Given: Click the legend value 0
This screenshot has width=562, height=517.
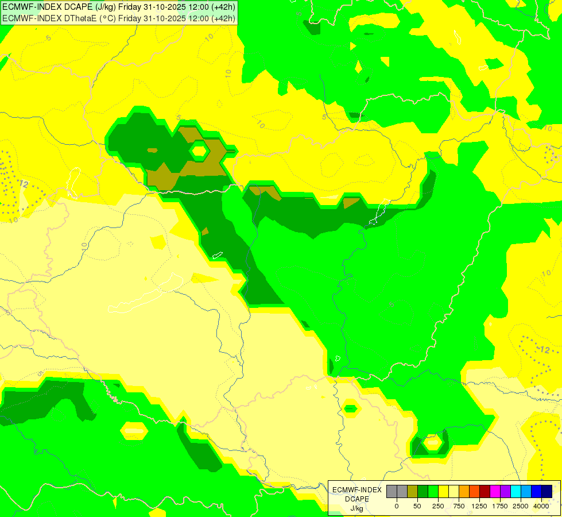Looking at the screenshot, I should click(x=397, y=506).
